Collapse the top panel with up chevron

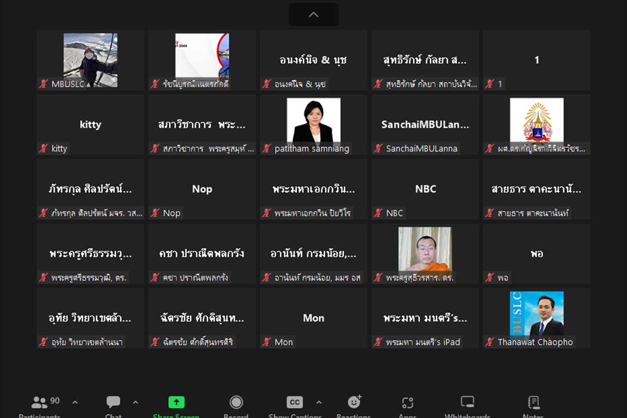[313, 15]
